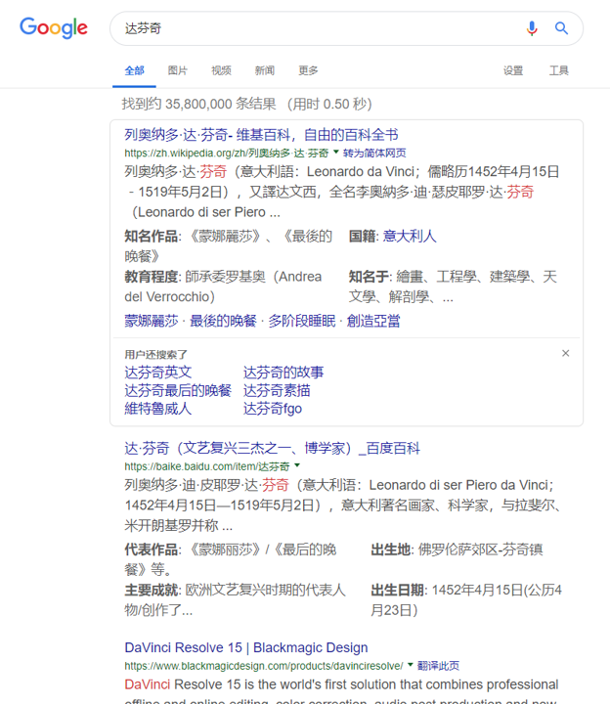Search related query 达芬奇最后的晚餐
The image size is (610, 704).
(x=178, y=390)
